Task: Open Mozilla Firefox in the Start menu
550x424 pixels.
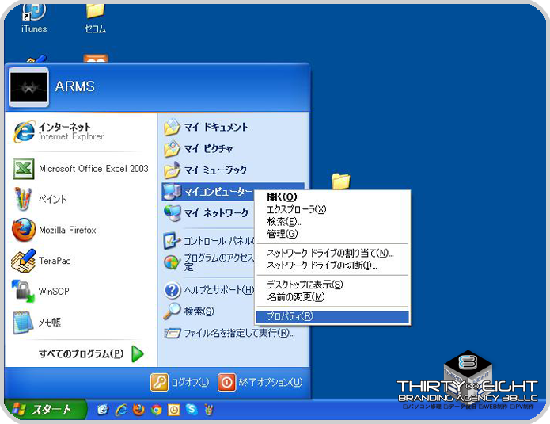Action: pos(66,230)
